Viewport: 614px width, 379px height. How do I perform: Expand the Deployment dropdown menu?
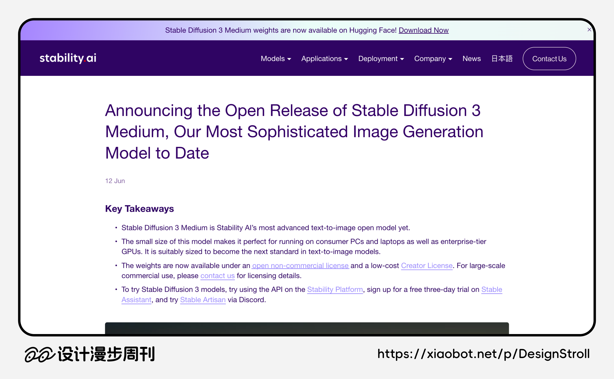tap(381, 59)
